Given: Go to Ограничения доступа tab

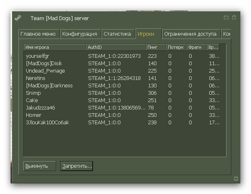Looking at the screenshot, I should 191,34.
